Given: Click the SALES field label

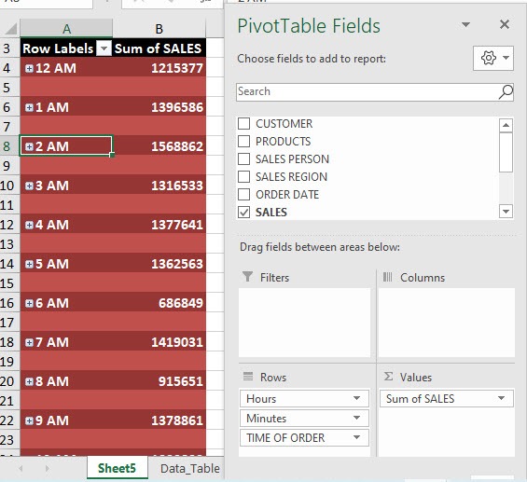Looking at the screenshot, I should pyautogui.click(x=271, y=213).
